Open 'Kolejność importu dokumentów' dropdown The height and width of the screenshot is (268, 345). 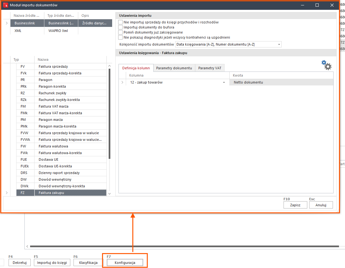279,45
